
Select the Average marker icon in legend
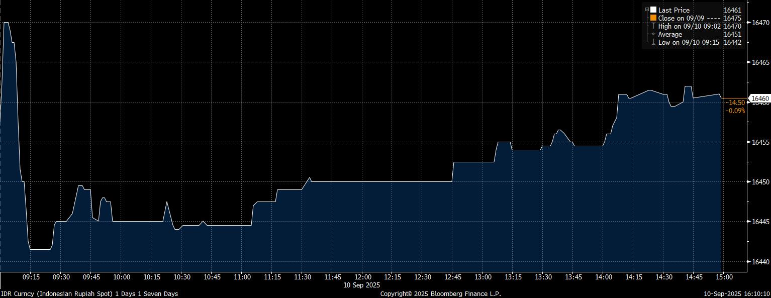[653, 34]
